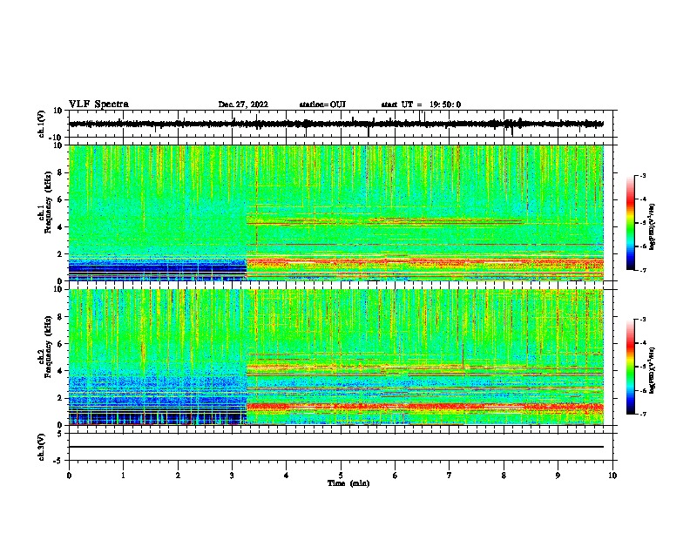The height and width of the screenshot is (533, 690).
Task: Click the "ch.1(V)" axis label
Action: 42,124
